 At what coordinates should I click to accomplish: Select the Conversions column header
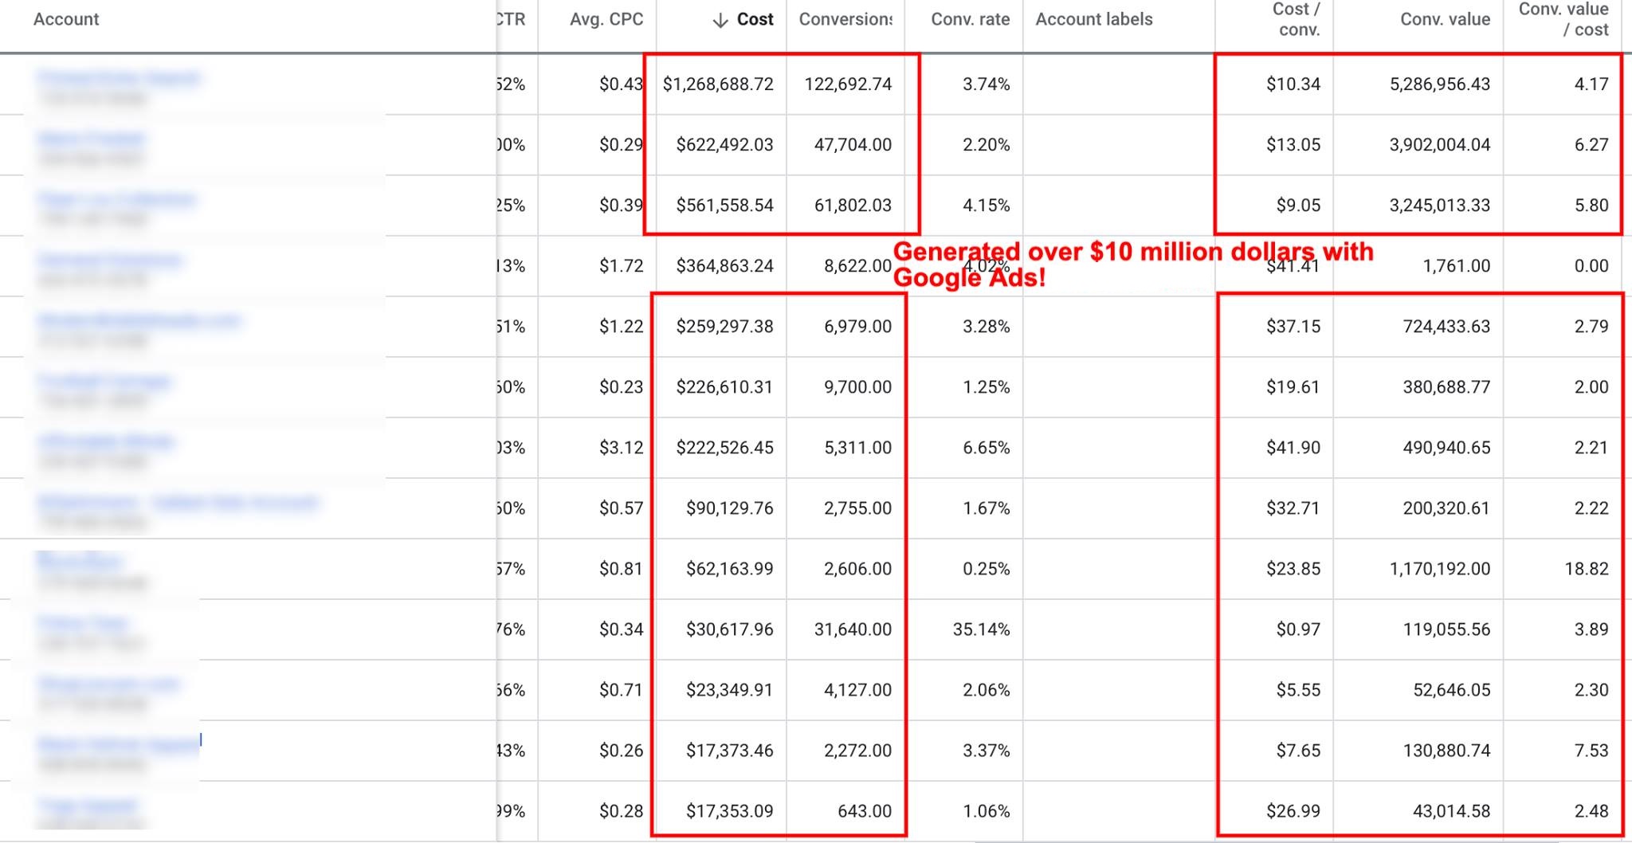845,19
